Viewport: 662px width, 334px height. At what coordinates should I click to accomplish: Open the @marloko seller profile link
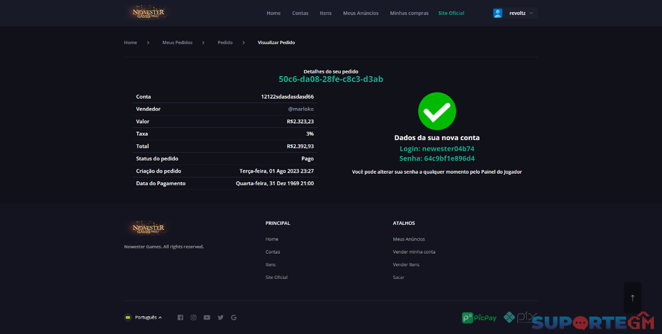coord(301,109)
